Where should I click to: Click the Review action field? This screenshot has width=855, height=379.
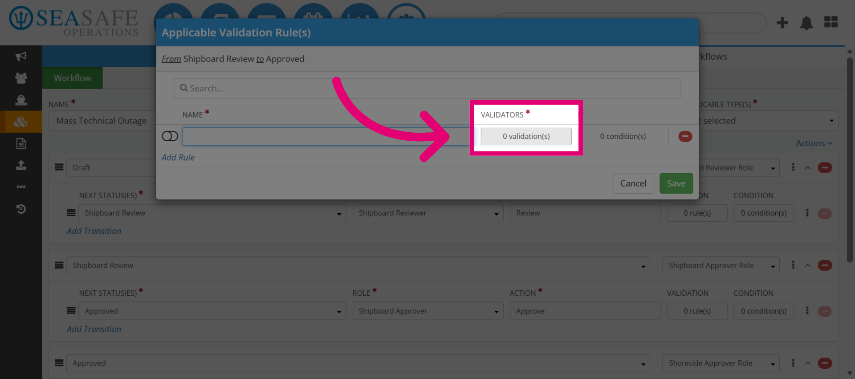[585, 213]
